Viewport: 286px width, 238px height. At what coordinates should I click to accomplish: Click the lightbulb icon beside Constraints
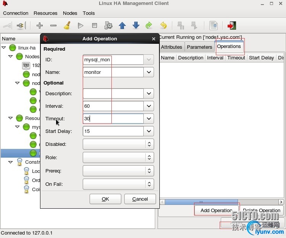19,162
